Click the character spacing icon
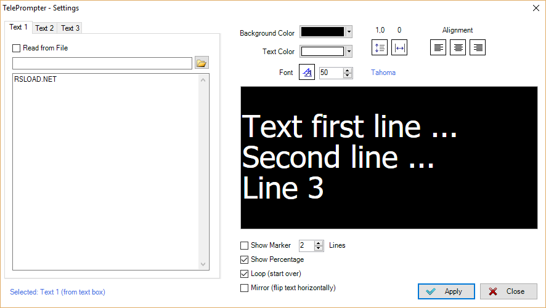 399,47
